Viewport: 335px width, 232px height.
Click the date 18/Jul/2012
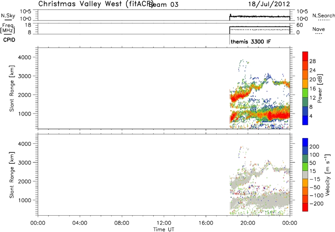[x=269, y=4]
